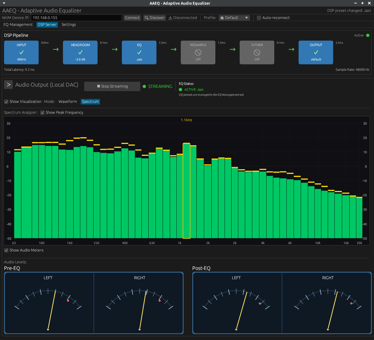Image resolution: width=374 pixels, height=340 pixels.
Task: Open the EQ Jazz pipeline stage
Action: tap(139, 52)
